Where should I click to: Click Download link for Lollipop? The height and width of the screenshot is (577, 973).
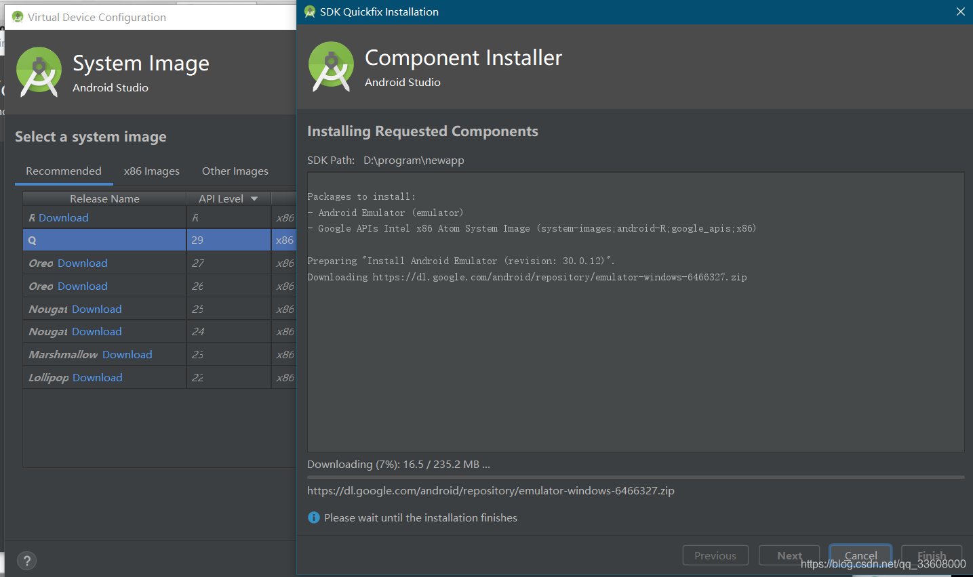98,377
